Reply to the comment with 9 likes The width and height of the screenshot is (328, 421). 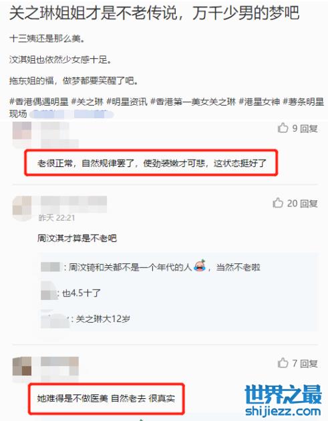309,128
